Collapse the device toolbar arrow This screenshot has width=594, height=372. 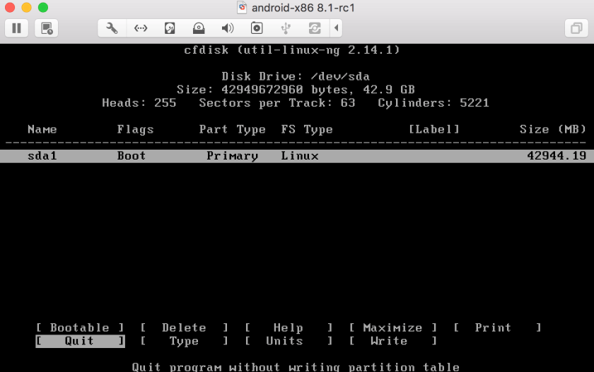336,28
